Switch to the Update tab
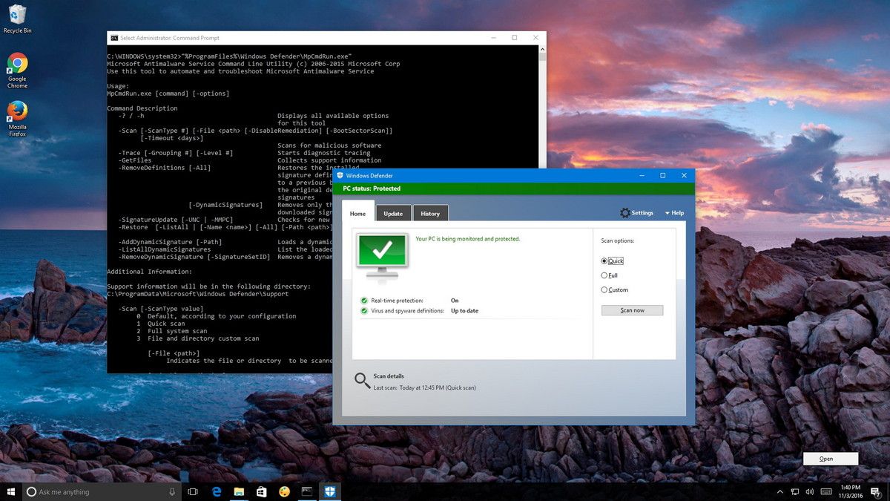This screenshot has height=501, width=890. click(393, 214)
